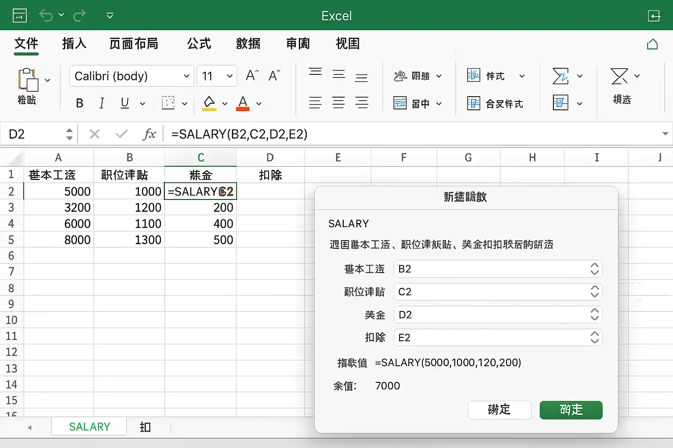Click the argument field containing B2
The height and width of the screenshot is (448, 673).
coord(491,269)
